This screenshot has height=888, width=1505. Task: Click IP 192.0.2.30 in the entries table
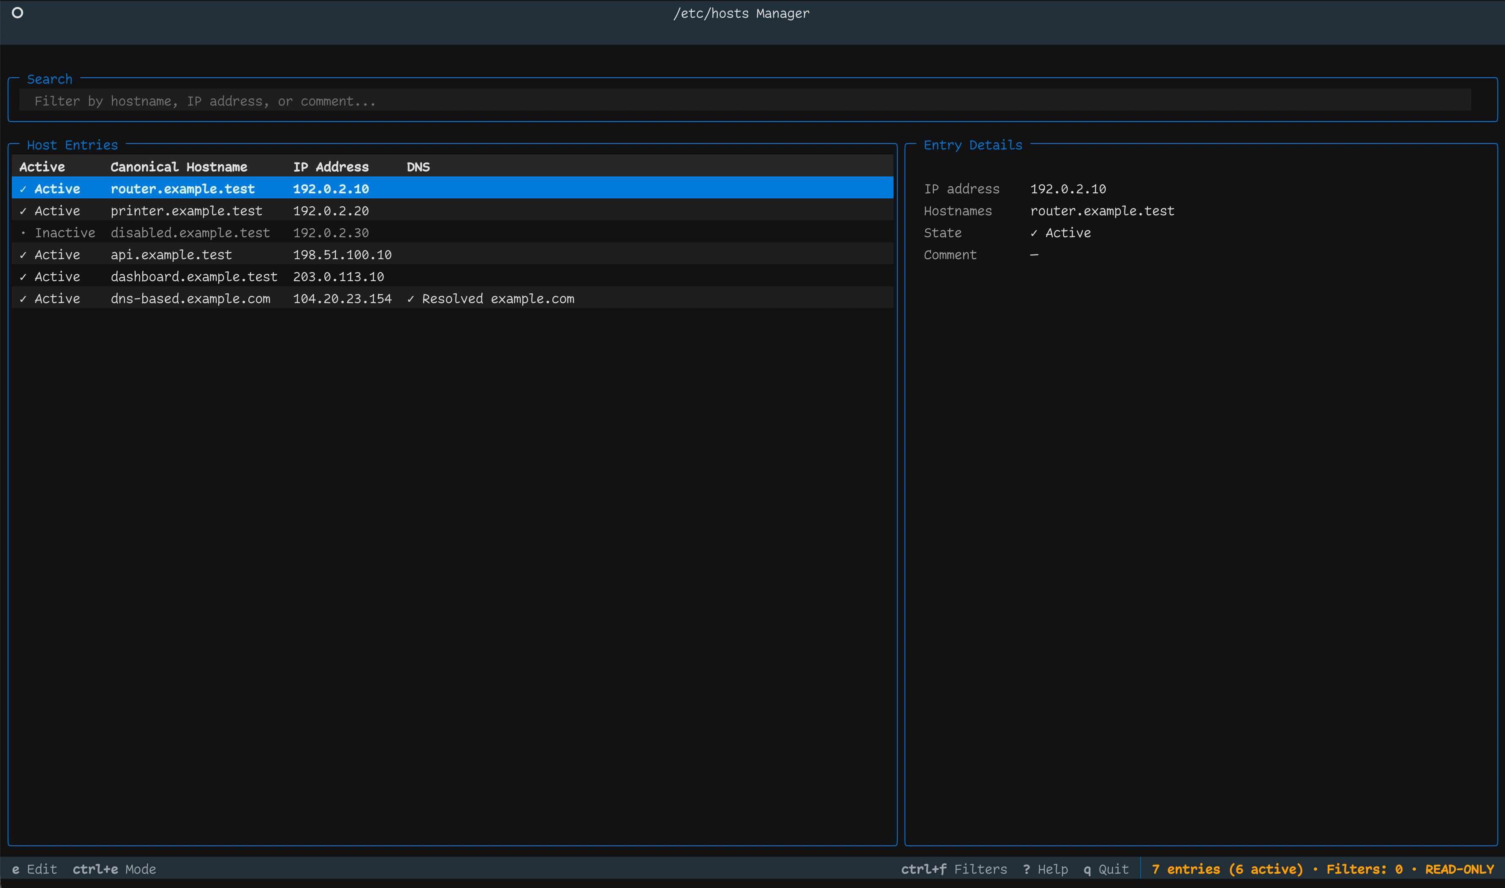(331, 232)
